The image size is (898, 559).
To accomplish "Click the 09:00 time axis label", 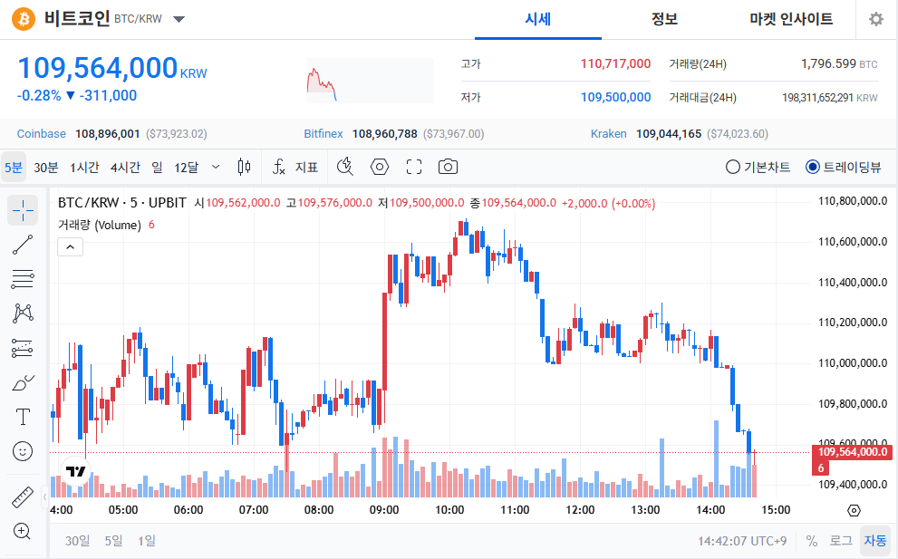I will click(384, 510).
